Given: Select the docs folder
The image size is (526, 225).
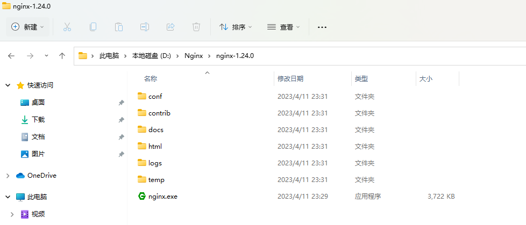Looking at the screenshot, I should tap(156, 129).
